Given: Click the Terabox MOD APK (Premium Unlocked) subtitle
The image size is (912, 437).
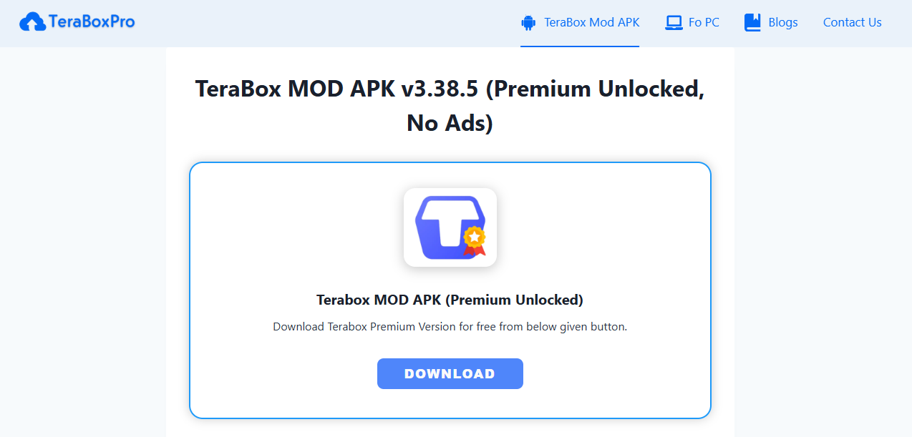Looking at the screenshot, I should tap(450, 300).
